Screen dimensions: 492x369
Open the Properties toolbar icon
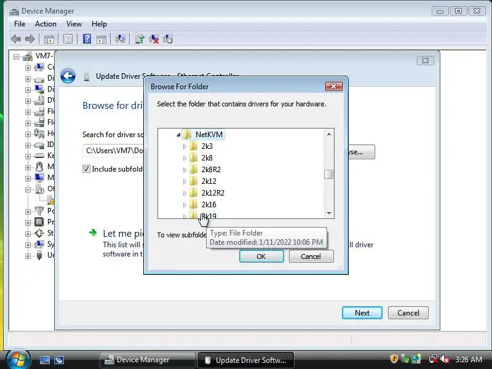click(68, 39)
